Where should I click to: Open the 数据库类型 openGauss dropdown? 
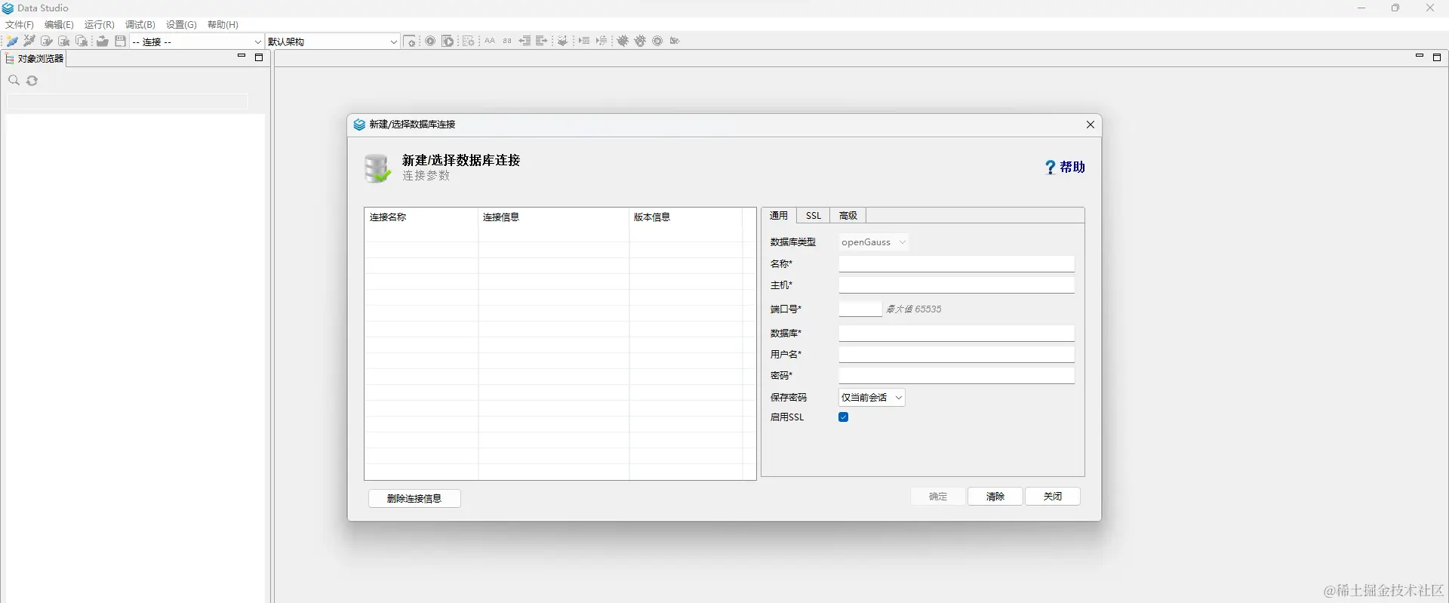pos(873,242)
